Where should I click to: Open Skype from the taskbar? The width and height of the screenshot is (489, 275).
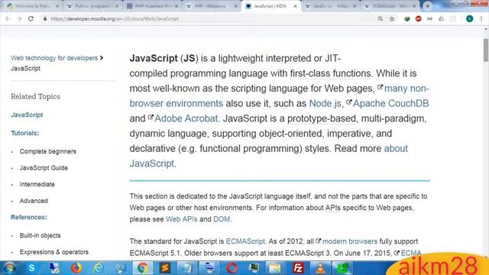pyautogui.click(x=31, y=268)
